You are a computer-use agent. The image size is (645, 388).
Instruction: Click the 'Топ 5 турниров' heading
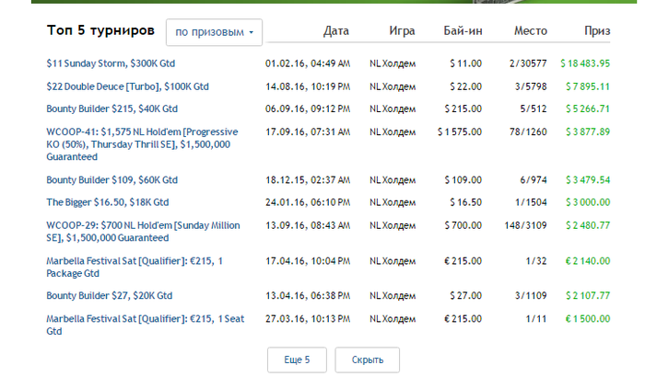tap(100, 30)
